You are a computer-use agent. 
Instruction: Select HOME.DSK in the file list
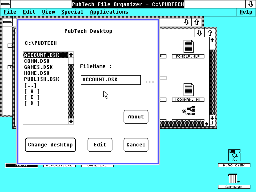pyautogui.click(x=46, y=73)
